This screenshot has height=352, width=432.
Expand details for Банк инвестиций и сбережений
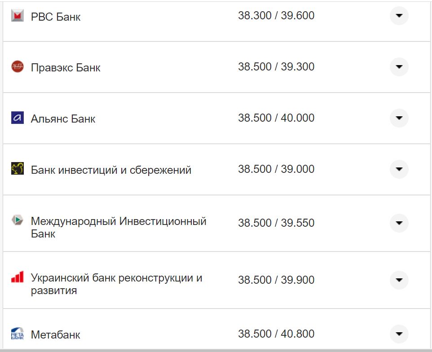[x=399, y=169]
